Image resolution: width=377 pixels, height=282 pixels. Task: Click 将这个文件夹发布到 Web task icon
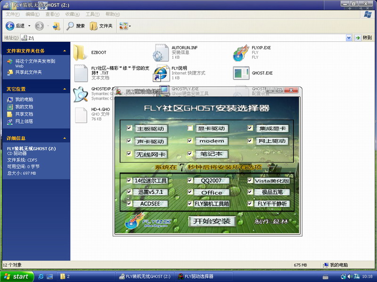(10, 62)
